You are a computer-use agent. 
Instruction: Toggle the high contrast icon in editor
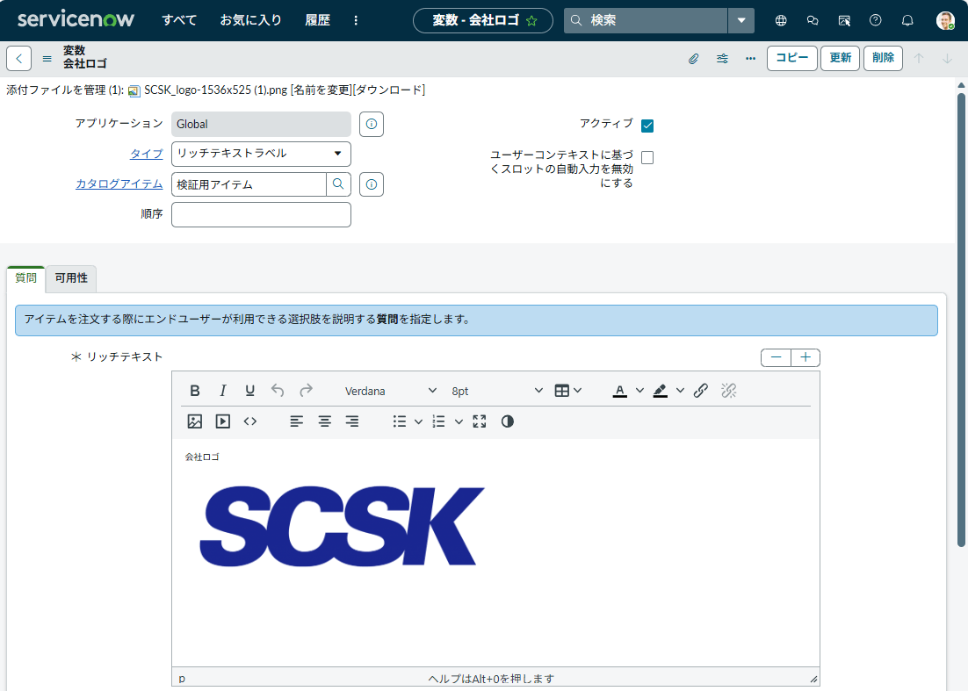(x=507, y=421)
